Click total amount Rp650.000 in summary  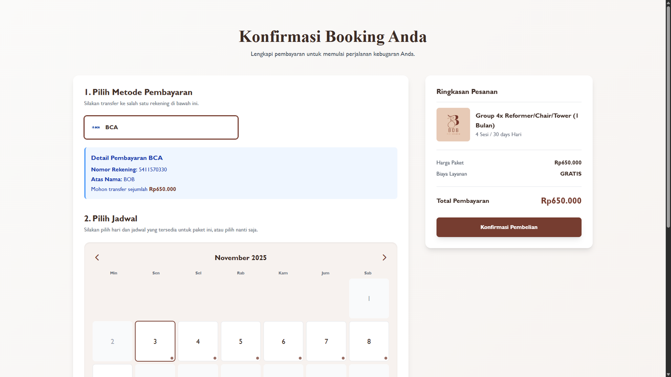point(561,201)
